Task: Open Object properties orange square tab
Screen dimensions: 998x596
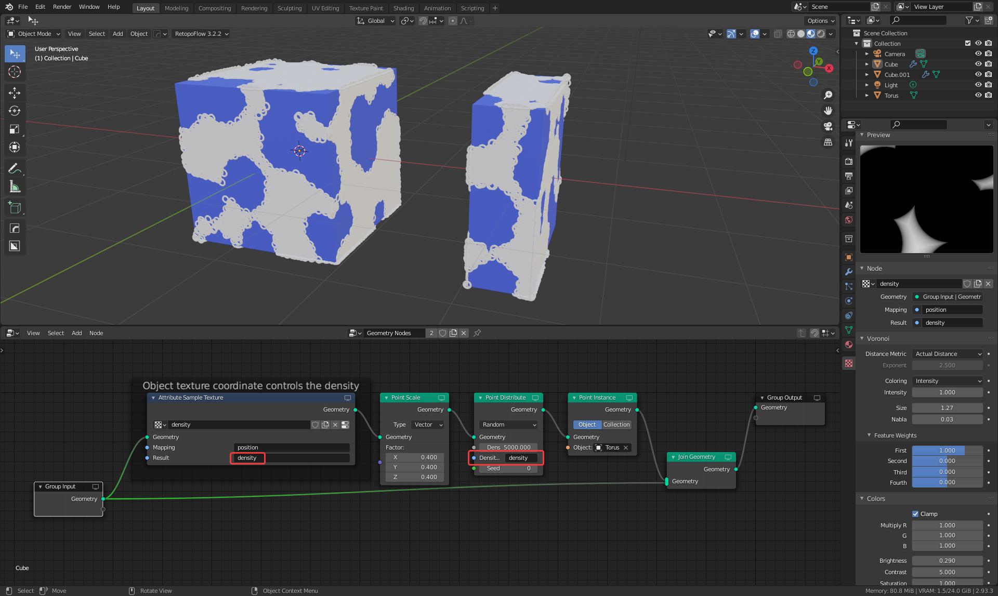Action: click(x=849, y=257)
